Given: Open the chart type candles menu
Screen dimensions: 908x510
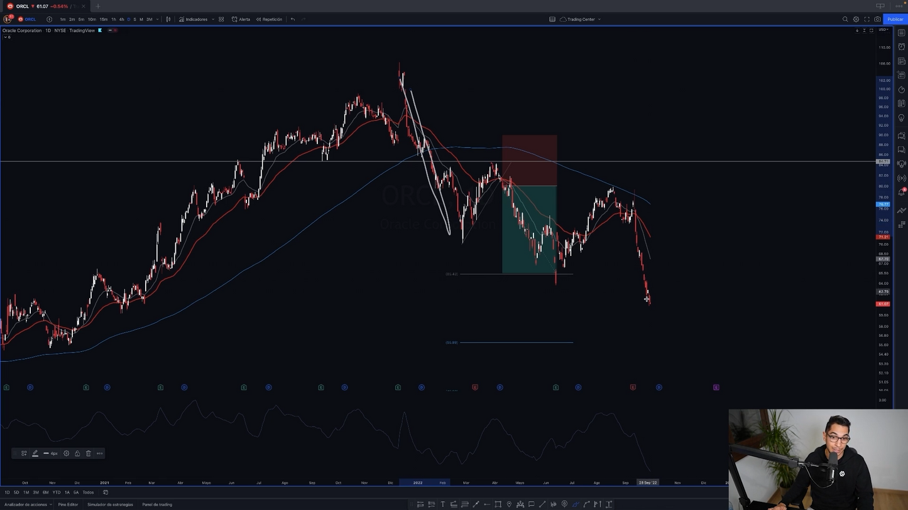Looking at the screenshot, I should click(168, 19).
